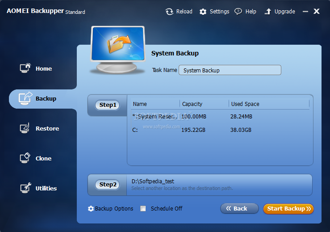Minimize the AOMEI Backupper window
Image resolution: width=330 pixels, height=232 pixels.
(305, 11)
